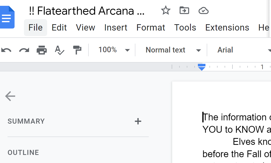Image resolution: width=271 pixels, height=163 pixels.
Task: Select the blue indent marker on ruler
Action: [201, 67]
